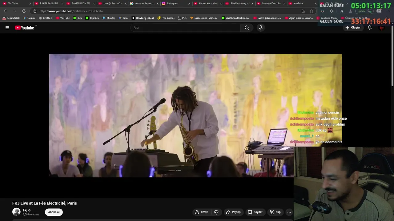Dislike the video with thumbs-down
The height and width of the screenshot is (221, 394).
point(216,212)
